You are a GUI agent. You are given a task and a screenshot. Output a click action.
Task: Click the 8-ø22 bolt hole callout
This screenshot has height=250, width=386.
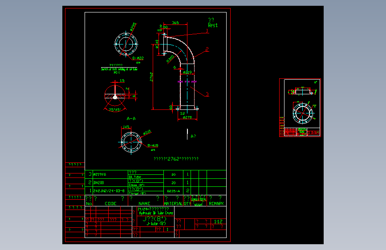tap(138, 58)
